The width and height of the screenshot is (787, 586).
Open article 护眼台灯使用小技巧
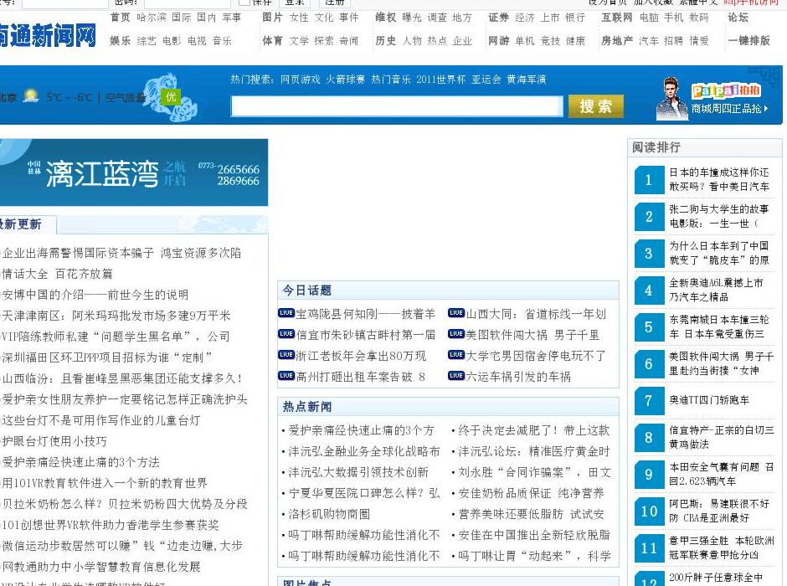tap(54, 441)
